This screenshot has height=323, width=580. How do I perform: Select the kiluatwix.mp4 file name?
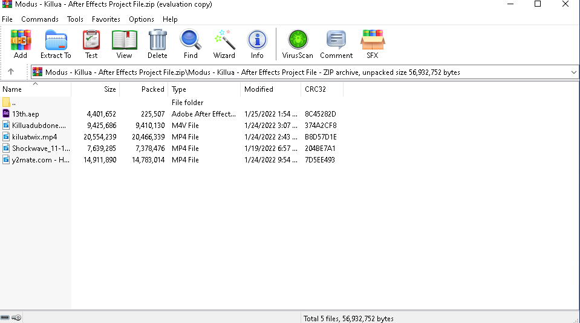point(34,137)
